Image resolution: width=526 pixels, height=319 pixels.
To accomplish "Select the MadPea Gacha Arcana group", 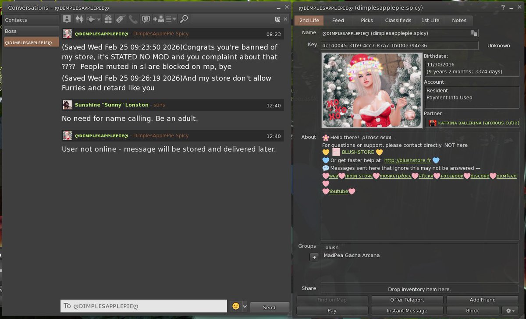I will click(x=352, y=255).
